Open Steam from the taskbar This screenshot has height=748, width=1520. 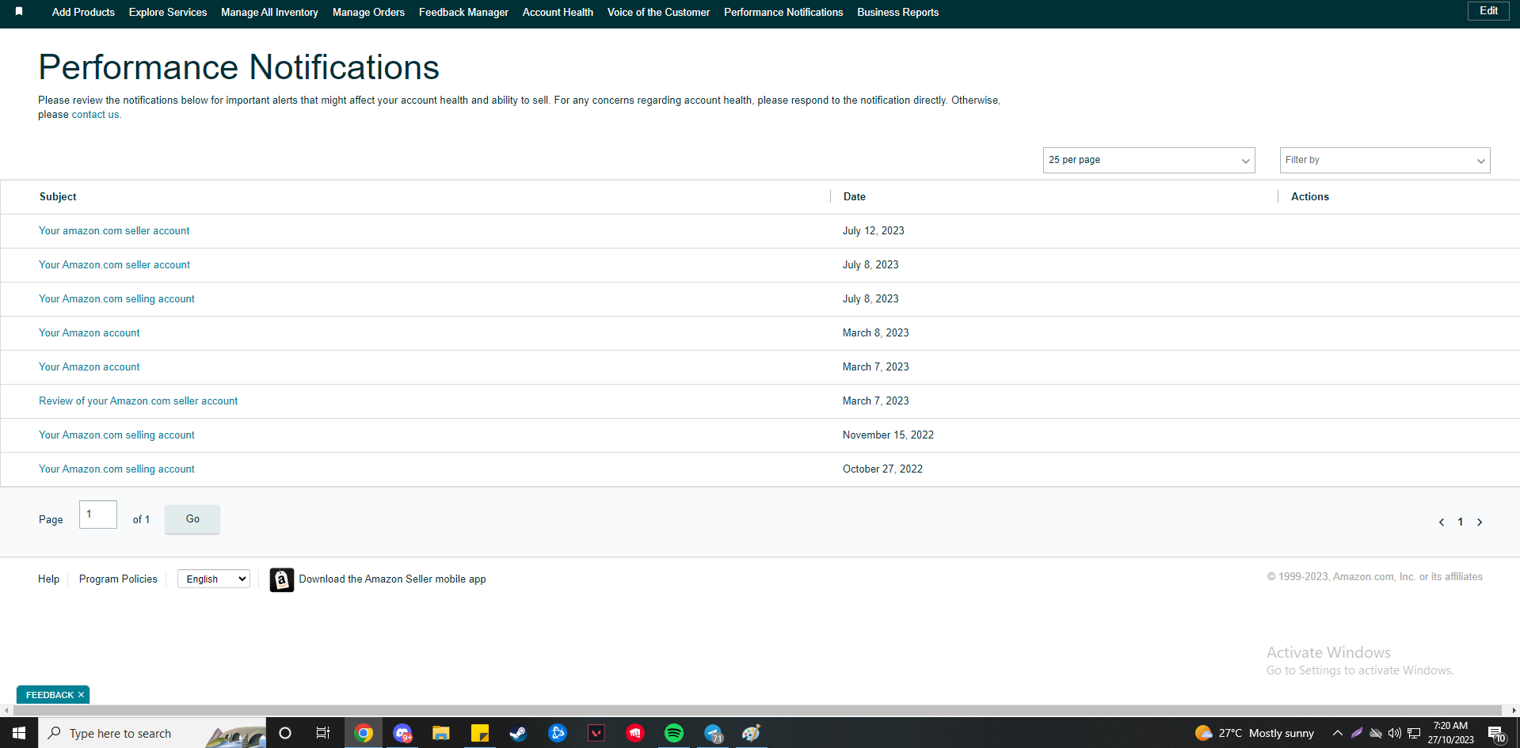(x=519, y=733)
